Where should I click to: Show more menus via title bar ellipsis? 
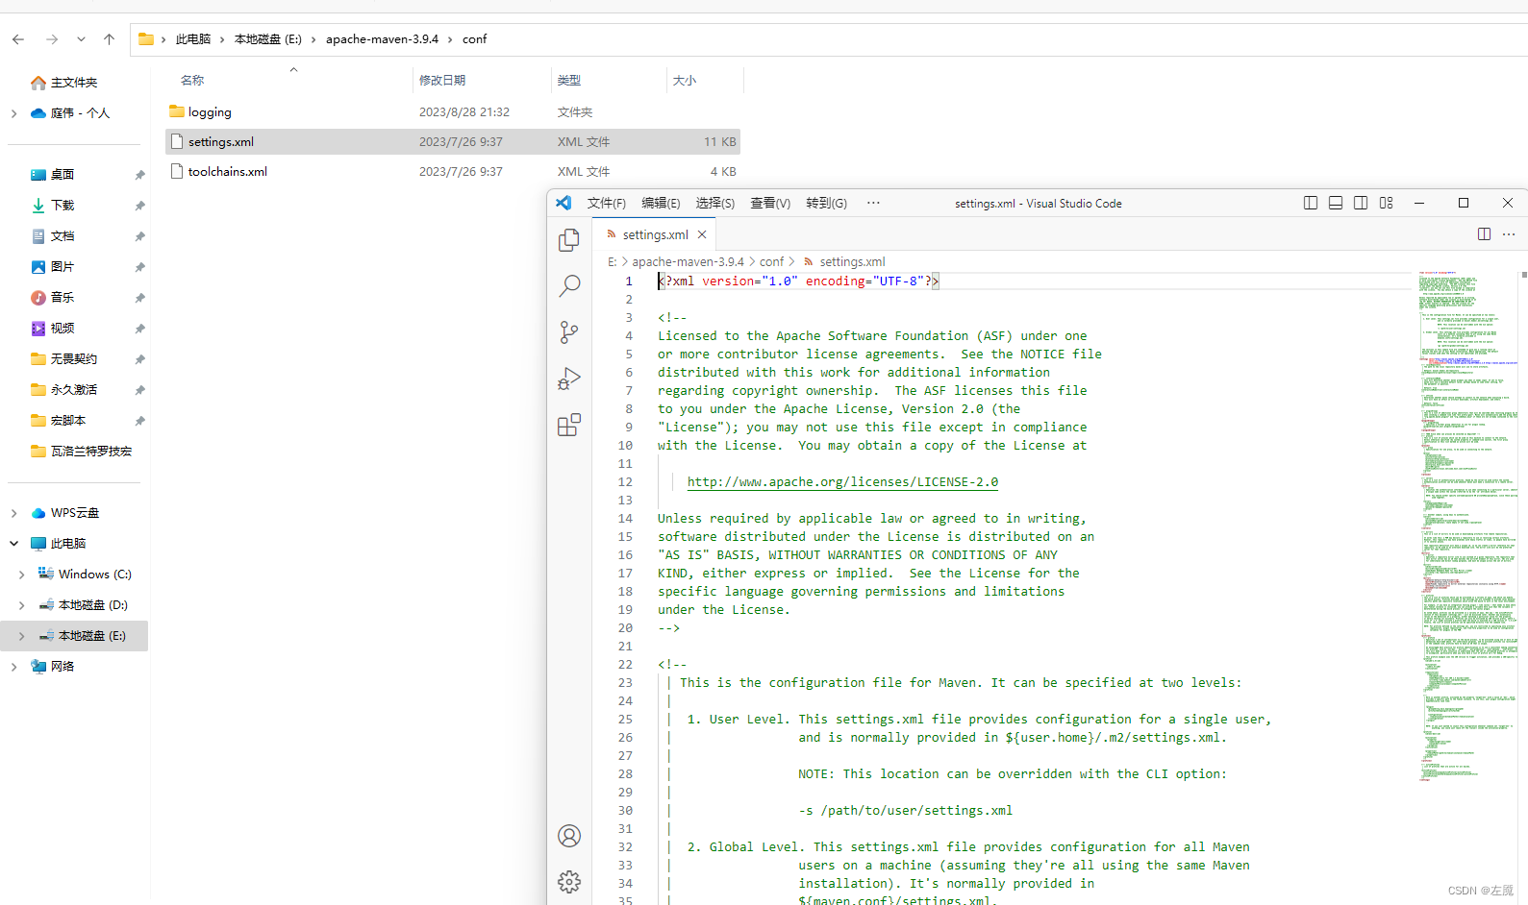click(x=873, y=203)
